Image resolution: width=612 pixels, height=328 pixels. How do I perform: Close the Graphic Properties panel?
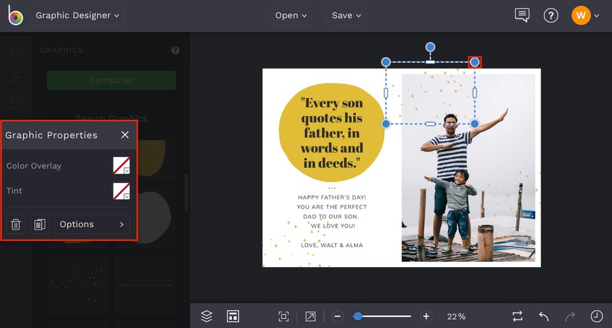(x=125, y=135)
